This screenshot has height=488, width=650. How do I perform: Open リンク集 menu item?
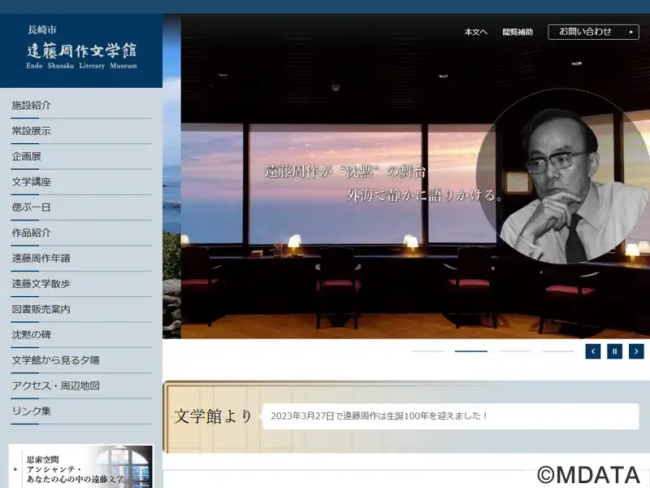tap(81, 412)
